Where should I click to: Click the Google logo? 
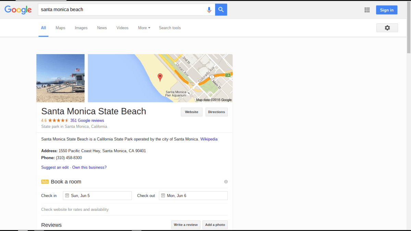pos(18,10)
